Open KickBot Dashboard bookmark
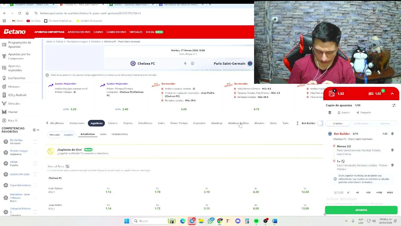 [89, 21]
